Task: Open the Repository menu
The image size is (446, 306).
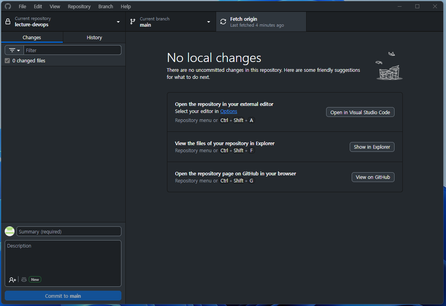Action: tap(79, 7)
